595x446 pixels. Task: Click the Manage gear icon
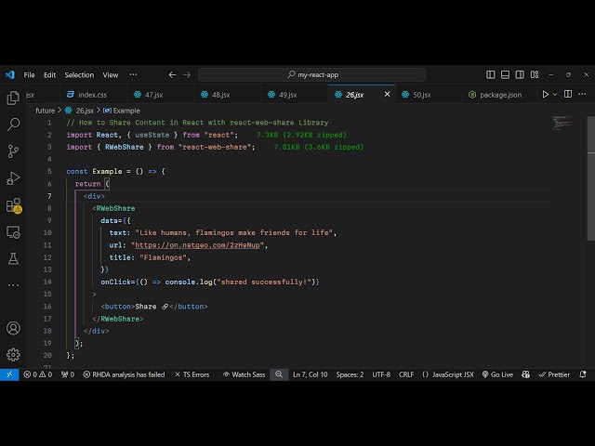click(13, 354)
